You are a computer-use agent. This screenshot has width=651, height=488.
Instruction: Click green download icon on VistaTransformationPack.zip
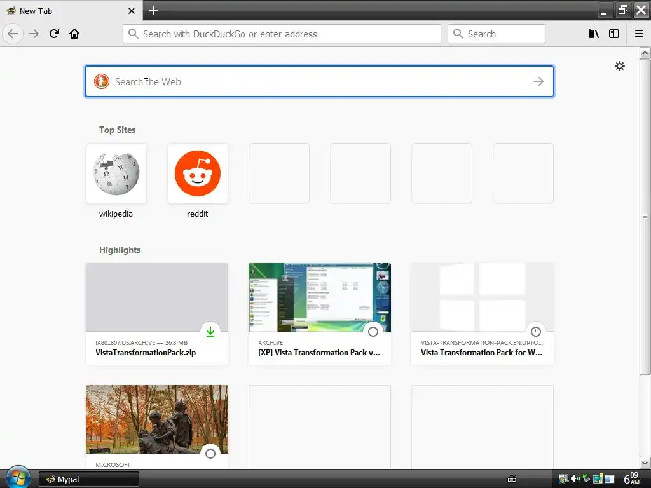pyautogui.click(x=210, y=332)
